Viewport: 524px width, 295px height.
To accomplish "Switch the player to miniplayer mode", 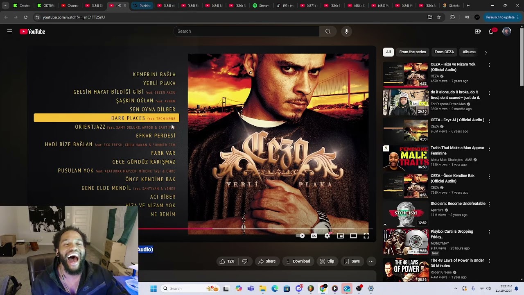I will [340, 236].
